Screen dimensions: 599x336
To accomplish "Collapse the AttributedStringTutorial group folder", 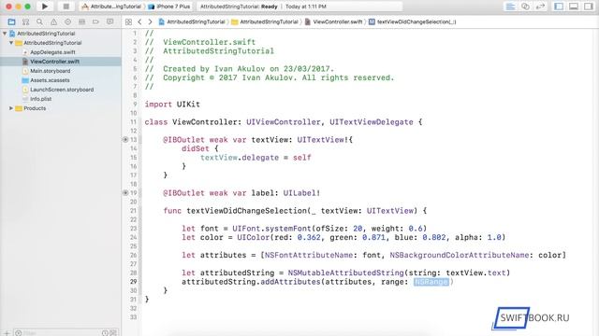I will pyautogui.click(x=11, y=43).
